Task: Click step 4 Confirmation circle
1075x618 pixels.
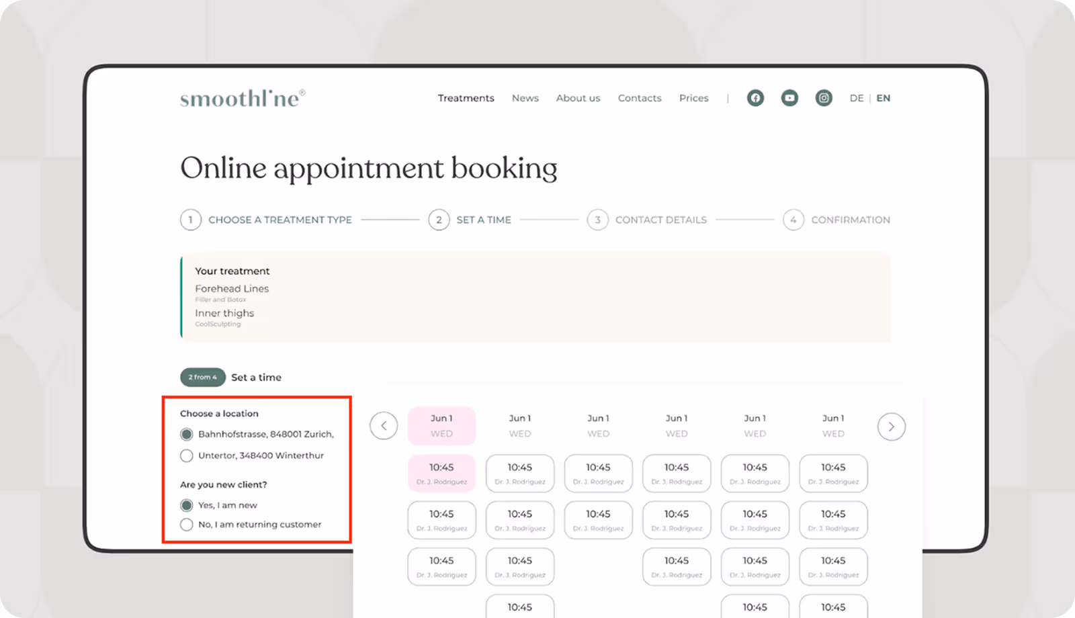Action: [x=793, y=220]
